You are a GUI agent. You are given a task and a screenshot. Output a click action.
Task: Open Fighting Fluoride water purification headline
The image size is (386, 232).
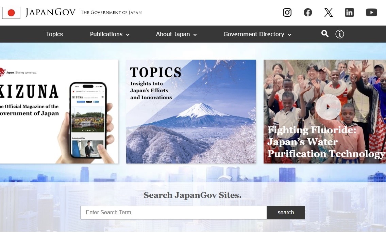[326, 142]
